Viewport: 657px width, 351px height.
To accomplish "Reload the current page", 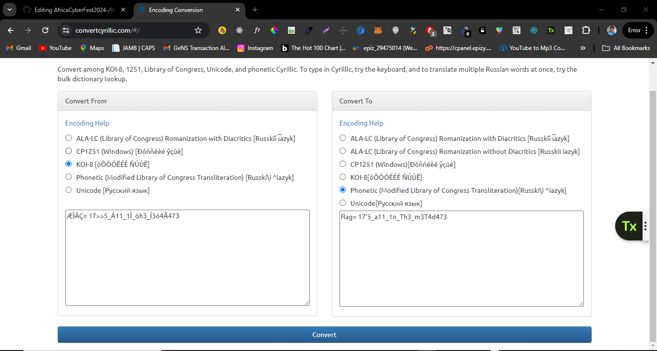I will coord(45,30).
